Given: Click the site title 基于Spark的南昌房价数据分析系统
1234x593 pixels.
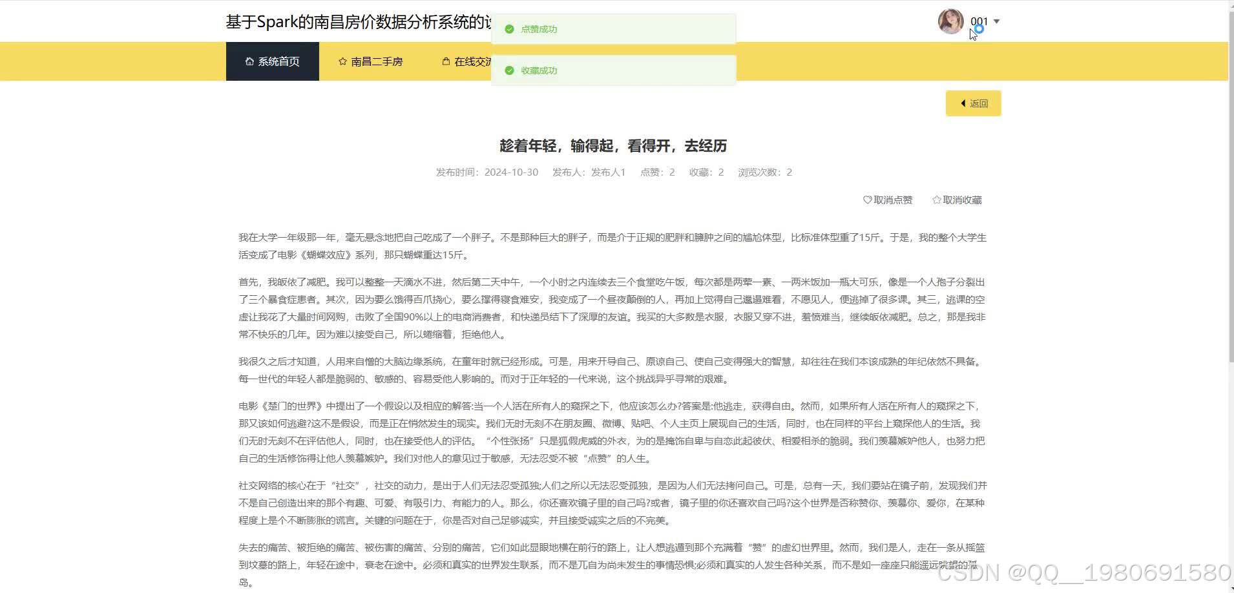Looking at the screenshot, I should coord(359,22).
